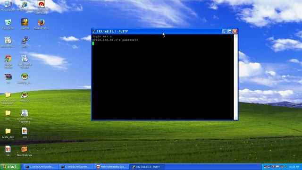Close the PuTTY window
Image resolution: width=302 pixels, height=170 pixels.
coord(235,32)
